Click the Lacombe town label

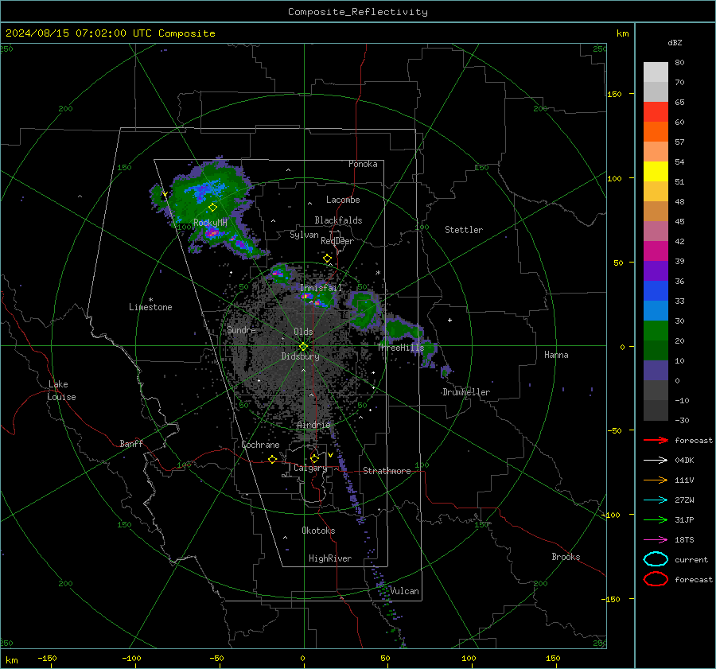(343, 200)
